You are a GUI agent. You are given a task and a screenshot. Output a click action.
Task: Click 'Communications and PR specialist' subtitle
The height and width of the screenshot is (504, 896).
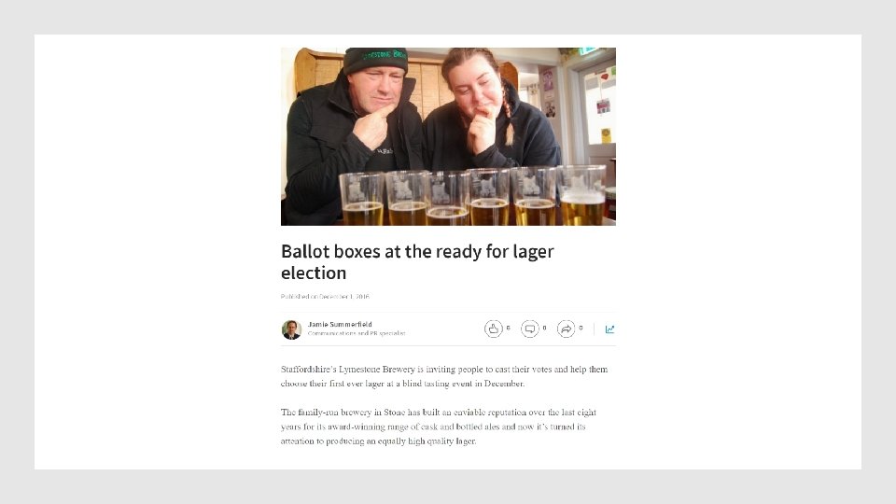(x=357, y=333)
